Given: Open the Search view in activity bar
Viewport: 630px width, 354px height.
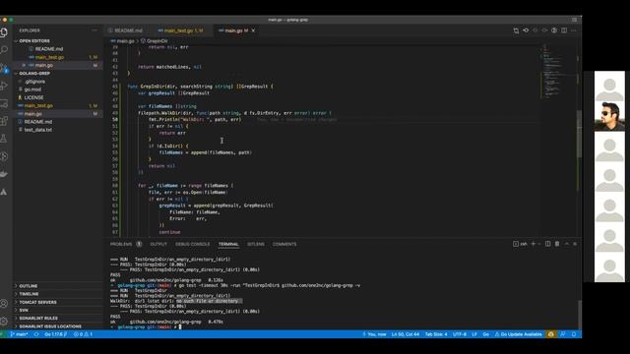Looking at the screenshot, I should click(4, 50).
